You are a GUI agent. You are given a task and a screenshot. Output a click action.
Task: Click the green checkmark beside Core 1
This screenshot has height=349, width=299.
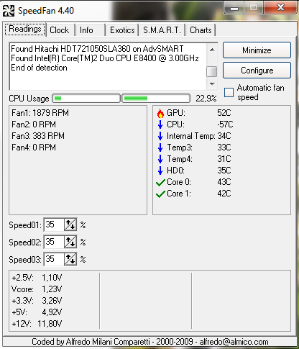tap(160, 194)
